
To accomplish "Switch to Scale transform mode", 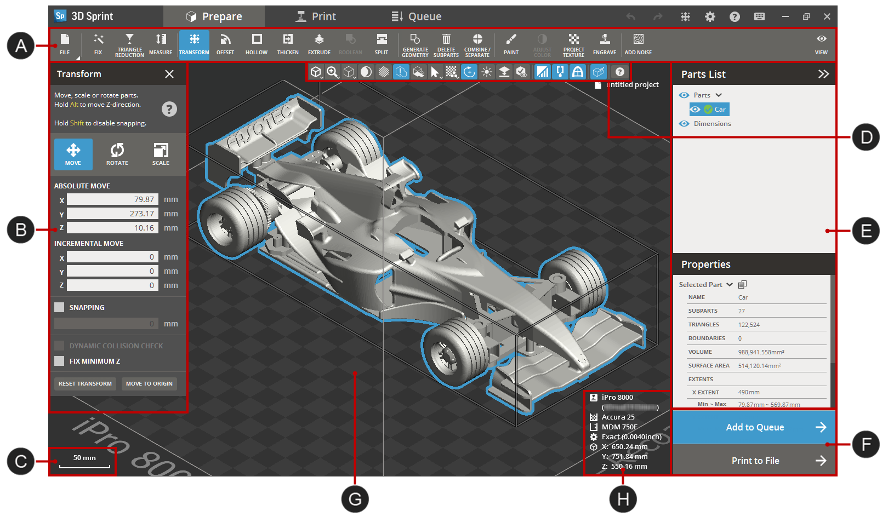I will pos(161,154).
